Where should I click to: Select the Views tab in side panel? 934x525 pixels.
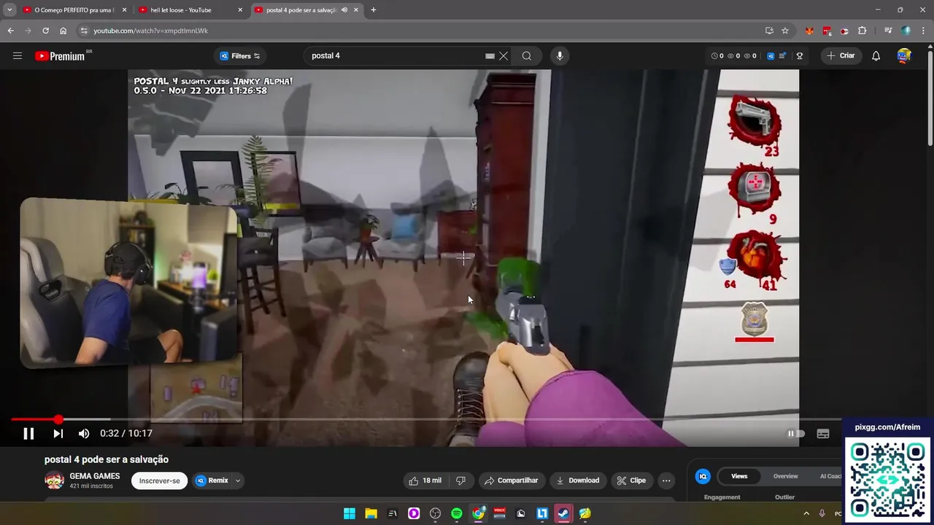coord(739,476)
